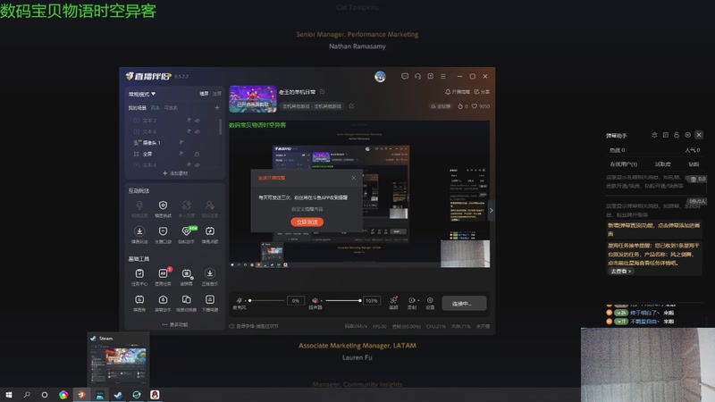The height and width of the screenshot is (402, 715).
Task: Switch to 活跃度 tab in danmu assistant
Action: click(x=662, y=164)
